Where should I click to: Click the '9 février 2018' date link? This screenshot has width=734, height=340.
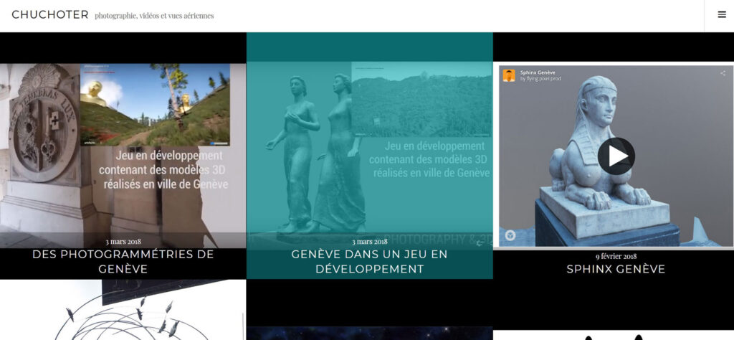pyautogui.click(x=616, y=256)
